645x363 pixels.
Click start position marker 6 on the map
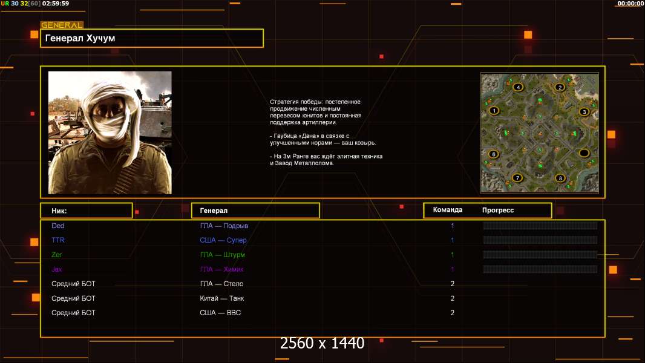click(x=494, y=154)
